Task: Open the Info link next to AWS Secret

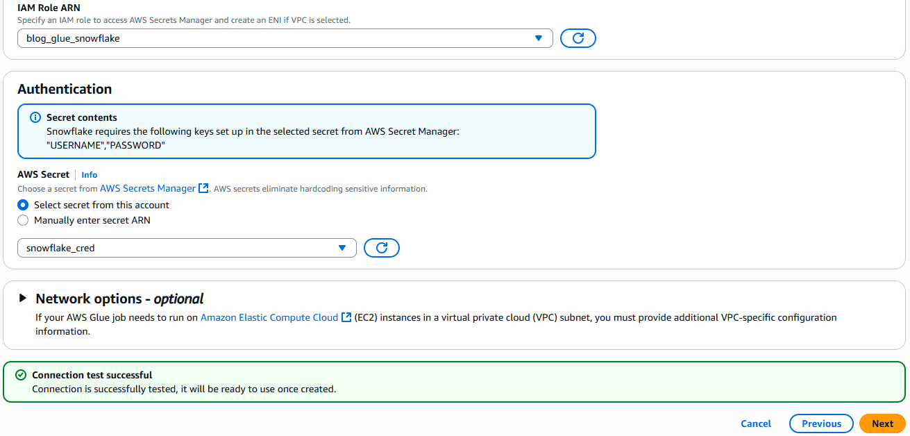Action: (90, 175)
